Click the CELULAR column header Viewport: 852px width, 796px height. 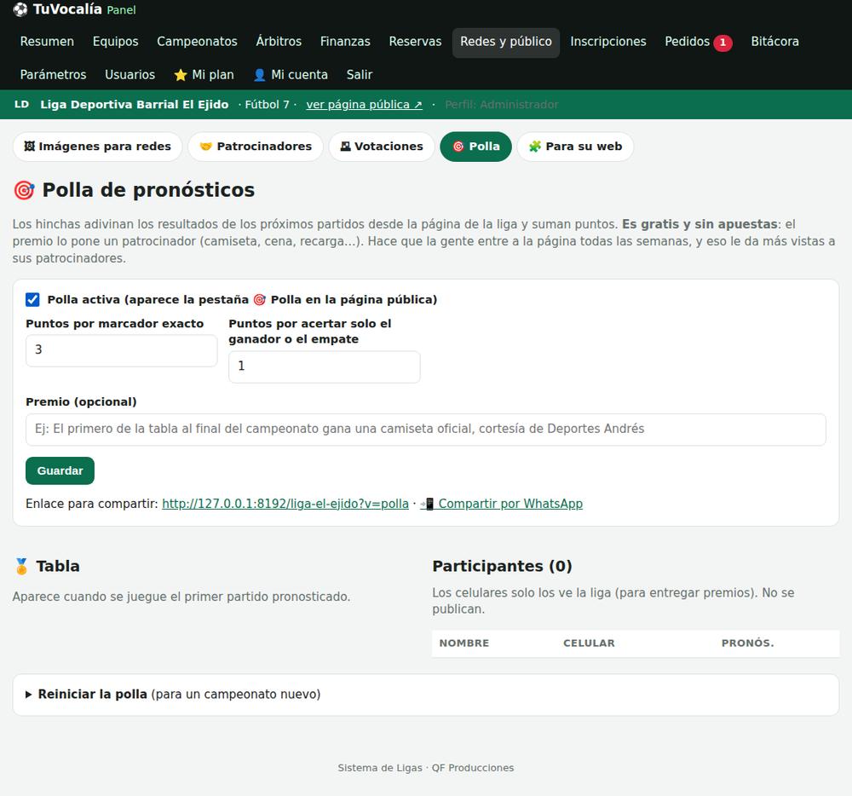[589, 643]
